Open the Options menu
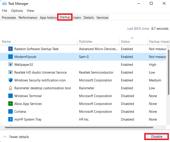This screenshot has height=142, width=170. pos(17,11)
